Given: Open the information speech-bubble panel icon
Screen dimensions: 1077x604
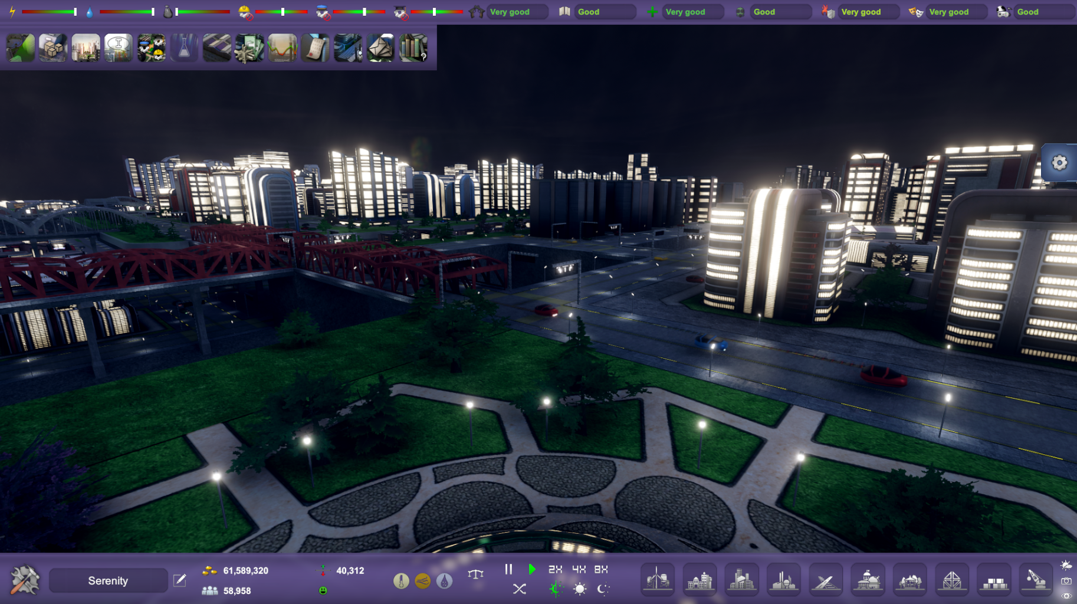Looking at the screenshot, I should [x=119, y=48].
